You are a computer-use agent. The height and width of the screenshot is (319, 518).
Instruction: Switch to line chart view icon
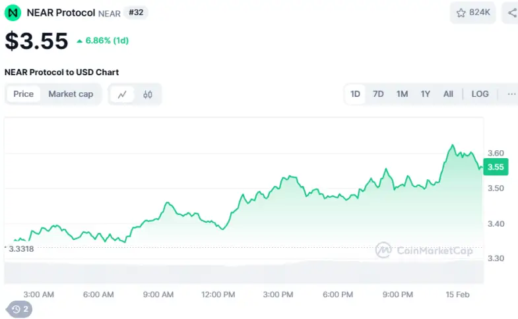[122, 95]
